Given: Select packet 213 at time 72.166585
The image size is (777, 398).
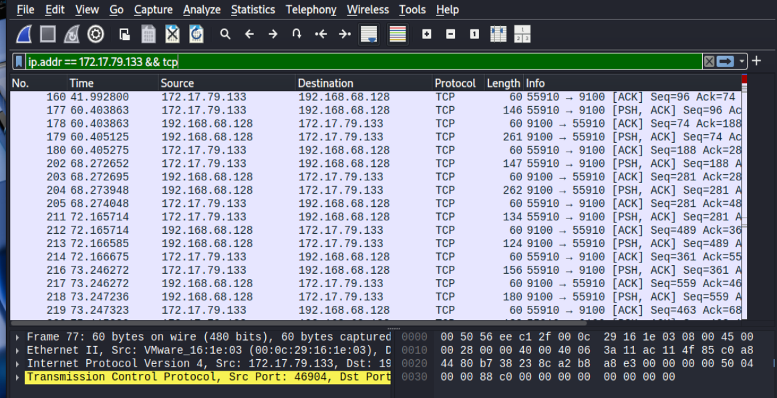Looking at the screenshot, I should [x=376, y=244].
